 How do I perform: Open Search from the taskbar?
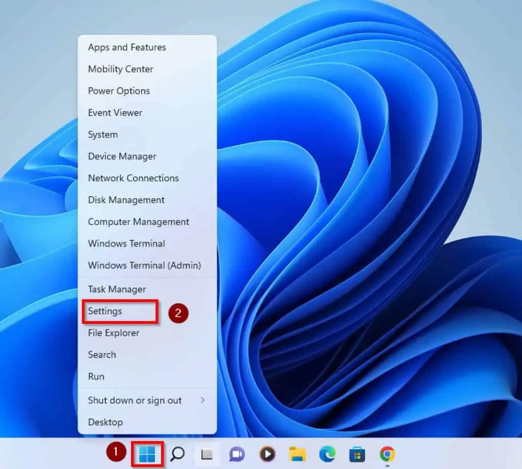click(x=177, y=454)
